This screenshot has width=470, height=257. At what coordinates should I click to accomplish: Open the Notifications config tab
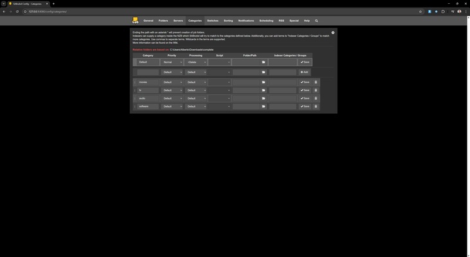click(246, 21)
